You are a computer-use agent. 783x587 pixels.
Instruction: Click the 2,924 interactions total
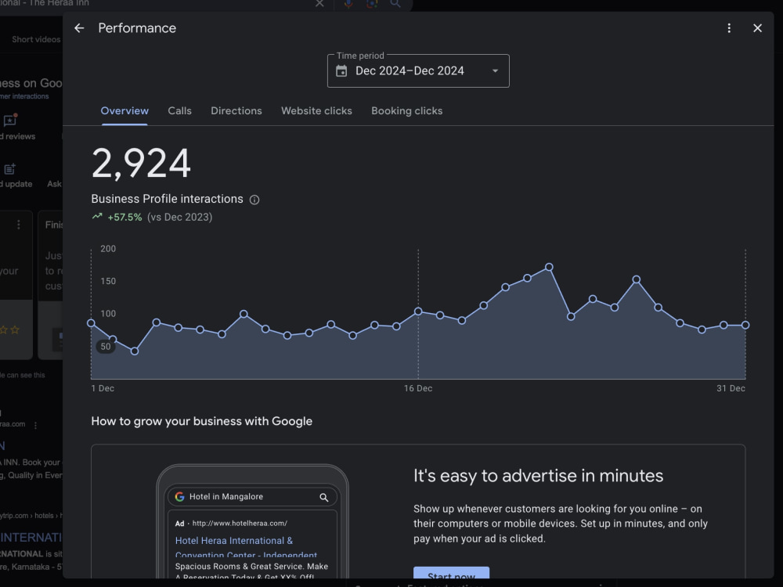point(141,164)
